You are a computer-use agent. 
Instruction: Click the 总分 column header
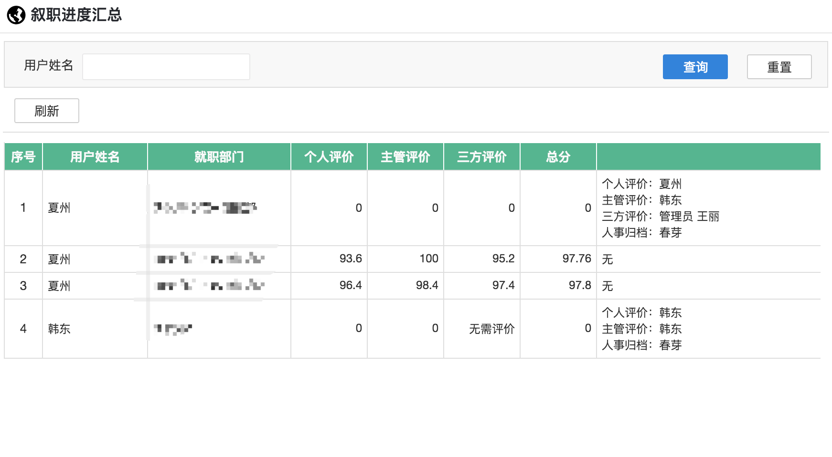point(558,157)
